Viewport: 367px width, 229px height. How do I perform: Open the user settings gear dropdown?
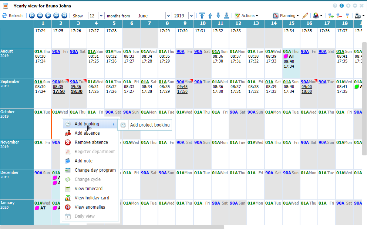coord(360,16)
